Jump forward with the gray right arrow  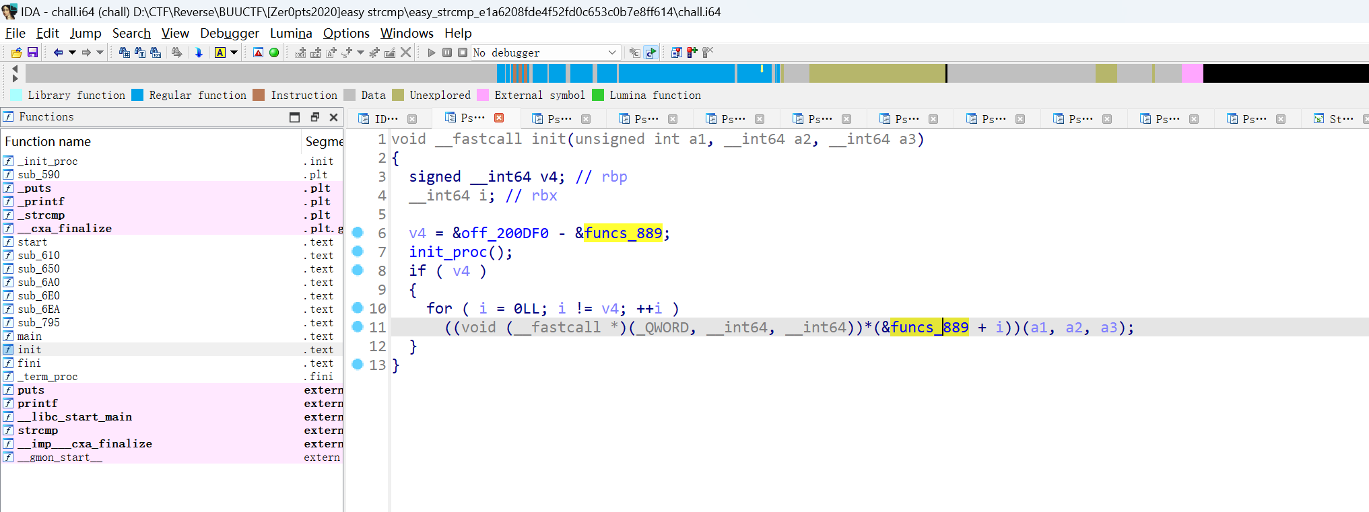tap(86, 52)
